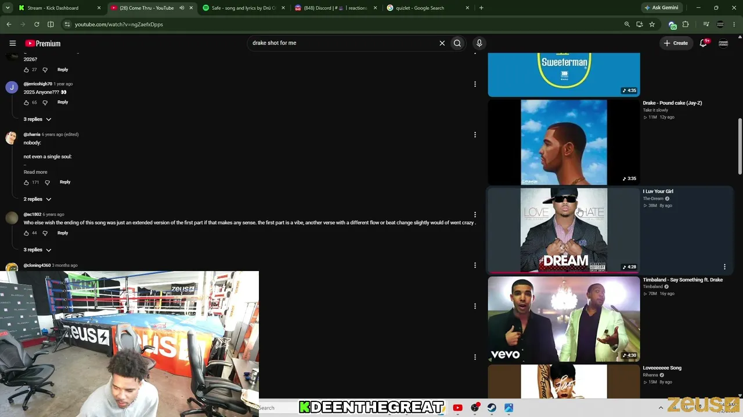Show hidden system tray icons

coord(661,408)
